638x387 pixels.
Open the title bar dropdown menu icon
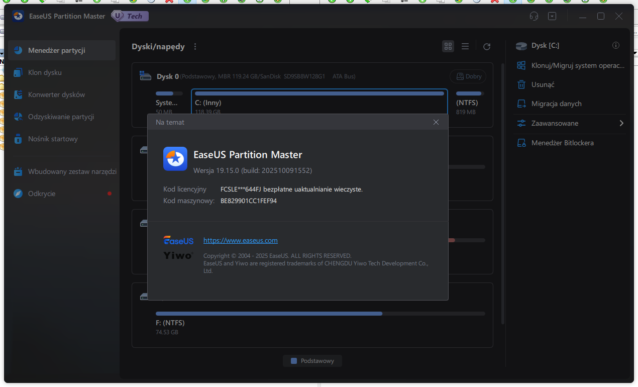click(x=552, y=16)
